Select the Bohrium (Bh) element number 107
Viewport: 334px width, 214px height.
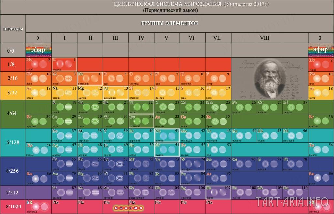tap(218, 192)
